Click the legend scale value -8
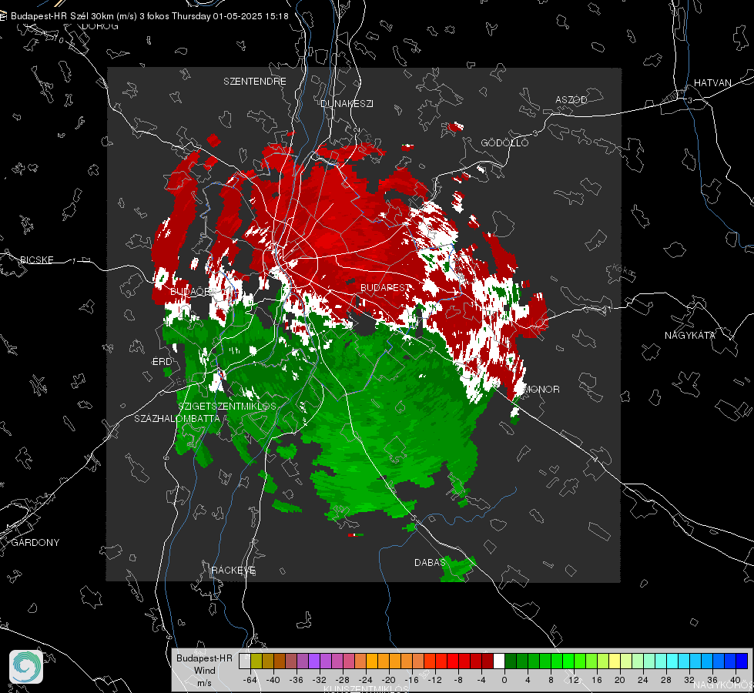The image size is (754, 693). (x=458, y=680)
